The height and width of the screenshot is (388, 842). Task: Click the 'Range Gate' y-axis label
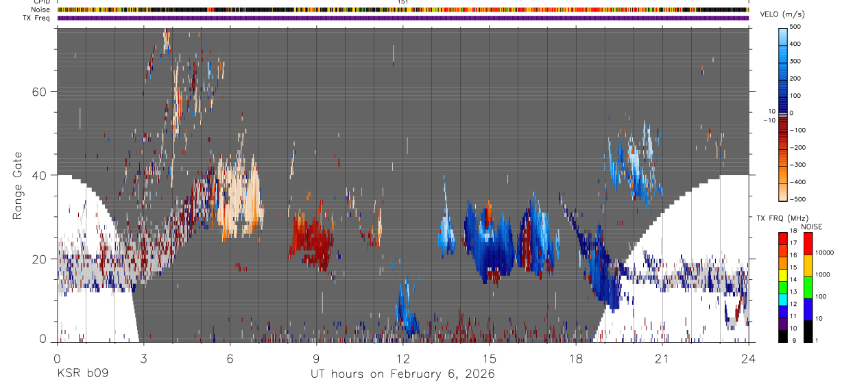[x=18, y=185]
